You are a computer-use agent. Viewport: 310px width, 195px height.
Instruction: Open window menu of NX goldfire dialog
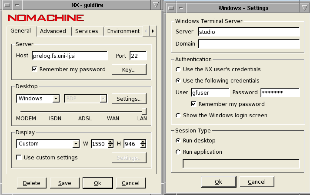click(6, 6)
